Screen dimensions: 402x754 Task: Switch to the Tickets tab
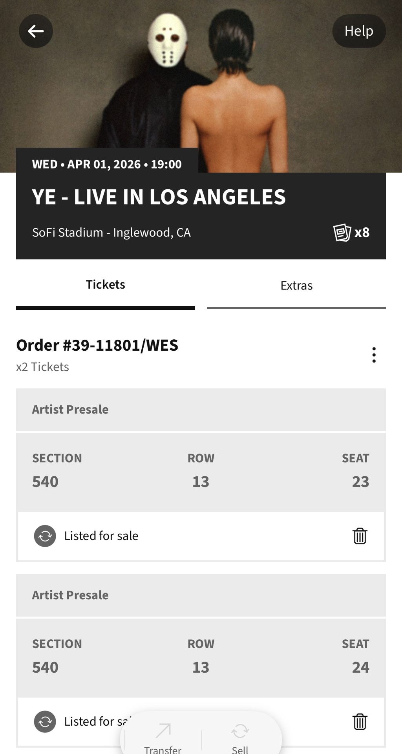(x=105, y=285)
